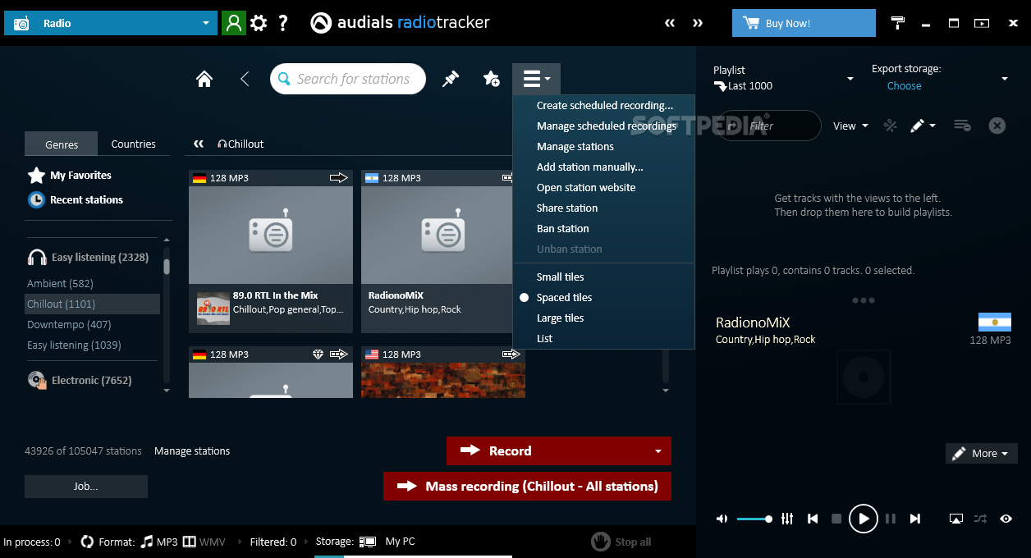Image resolution: width=1031 pixels, height=558 pixels.
Task: Click the record arrow on 89.0 RTL tile header
Action: click(339, 177)
